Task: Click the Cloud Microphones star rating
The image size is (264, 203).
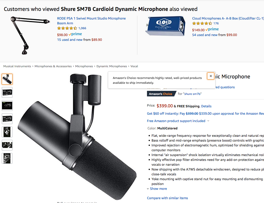Action: pos(202,23)
